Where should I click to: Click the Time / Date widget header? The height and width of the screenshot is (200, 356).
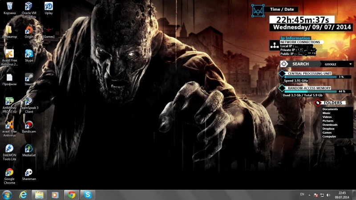pos(282,9)
